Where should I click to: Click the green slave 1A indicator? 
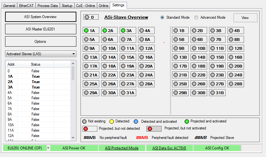click(x=90, y=31)
